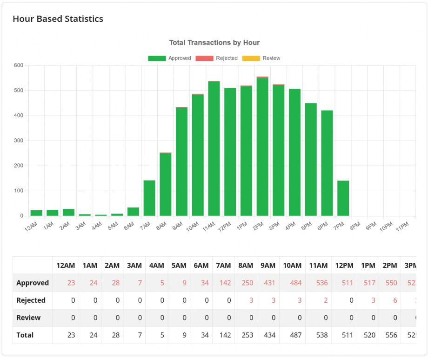Click the 9AM column header

click(268, 265)
